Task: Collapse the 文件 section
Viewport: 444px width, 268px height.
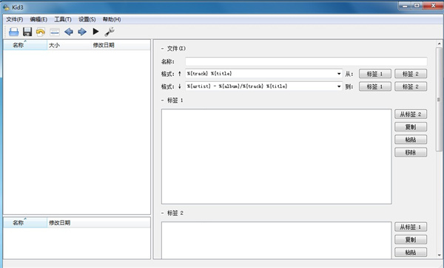Action: click(x=163, y=49)
